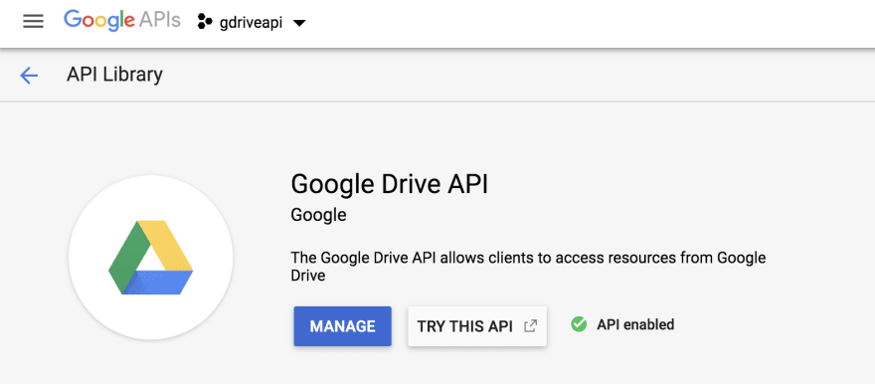Click the TRY THIS API button label
The image size is (875, 384).
(x=465, y=326)
